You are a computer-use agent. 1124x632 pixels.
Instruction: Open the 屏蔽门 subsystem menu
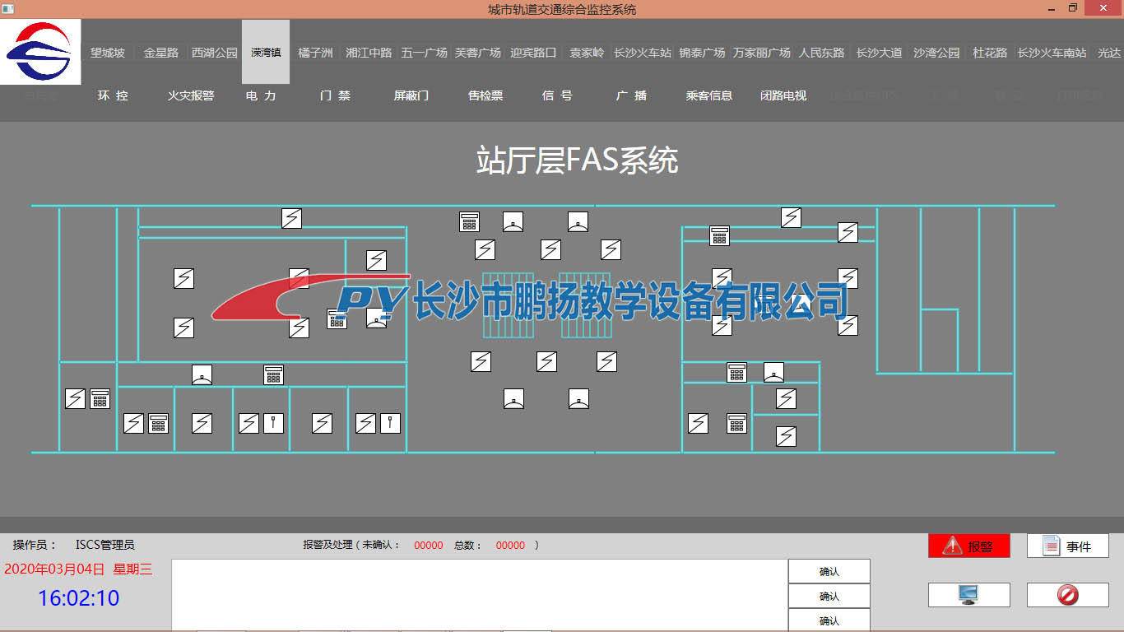[x=411, y=95]
